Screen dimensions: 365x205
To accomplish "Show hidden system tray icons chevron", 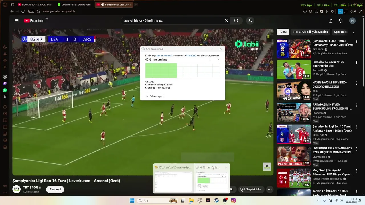I will tap(318, 200).
